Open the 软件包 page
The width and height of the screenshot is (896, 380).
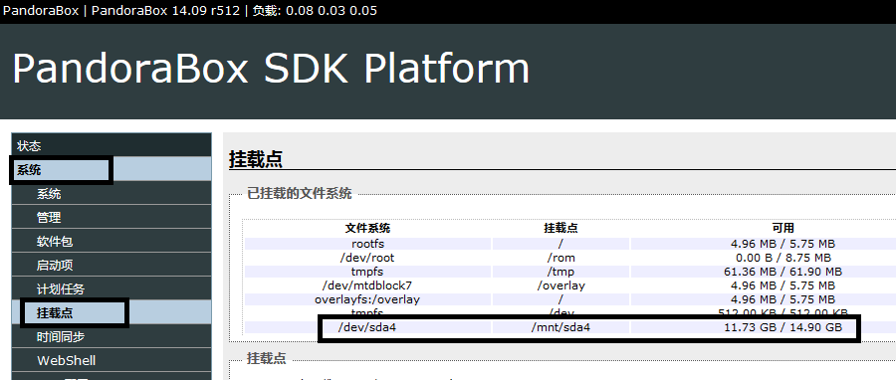112,242
